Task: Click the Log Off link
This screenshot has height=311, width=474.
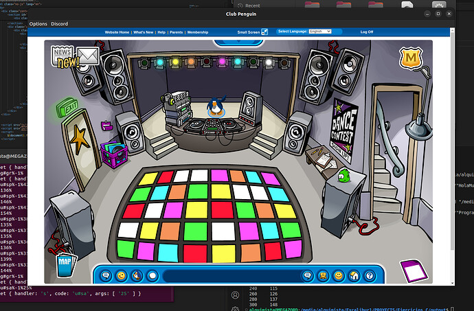Action: (367, 32)
